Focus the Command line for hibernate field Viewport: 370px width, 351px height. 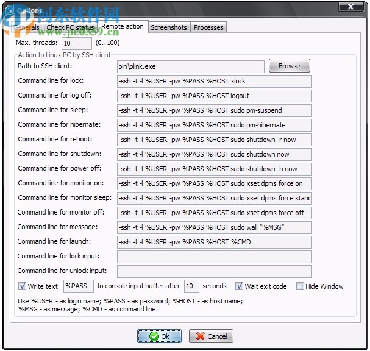215,126
